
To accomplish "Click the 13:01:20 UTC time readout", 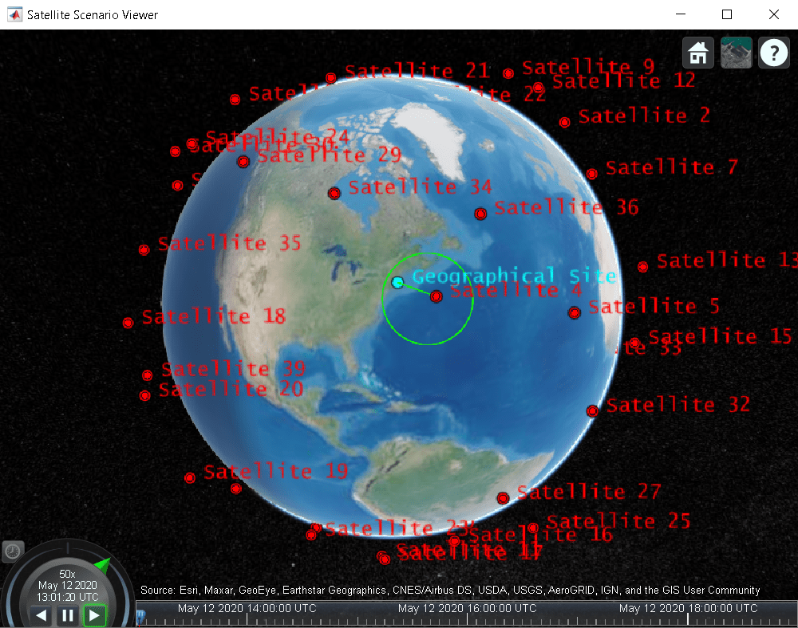I will (x=67, y=597).
